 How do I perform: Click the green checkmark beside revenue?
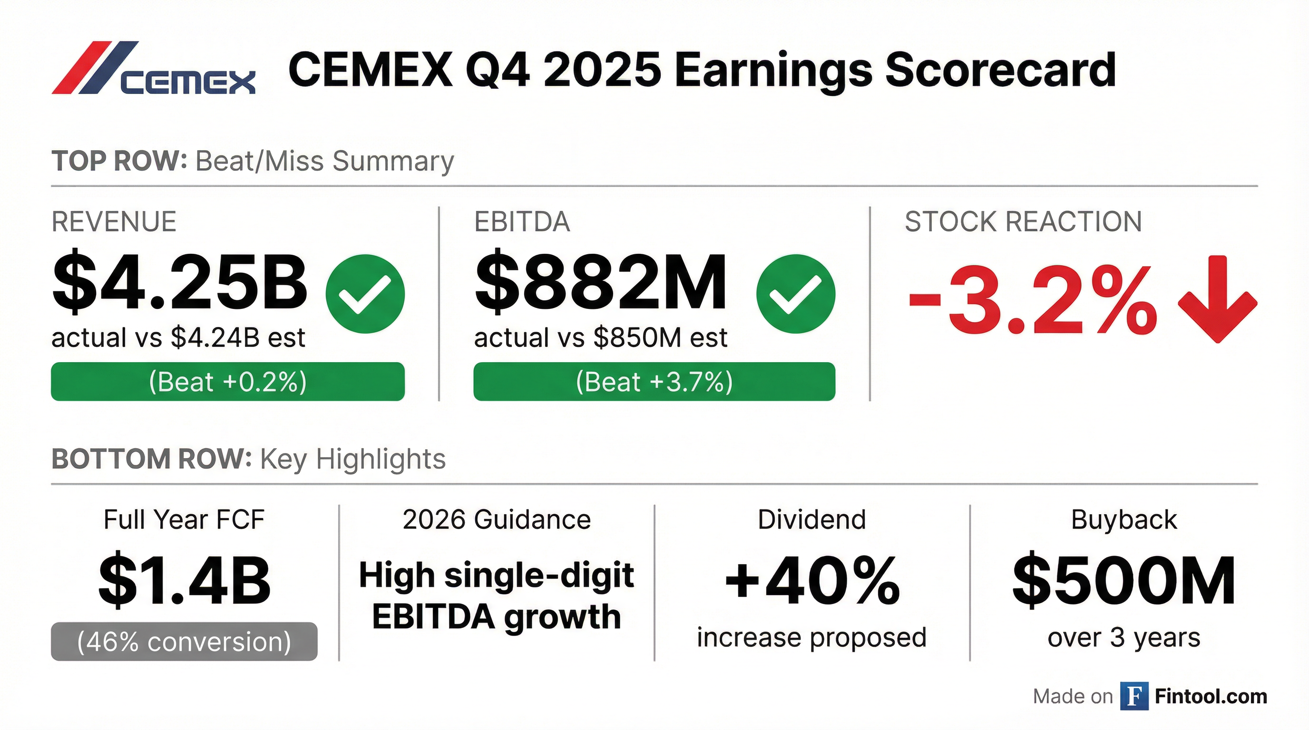tap(365, 294)
